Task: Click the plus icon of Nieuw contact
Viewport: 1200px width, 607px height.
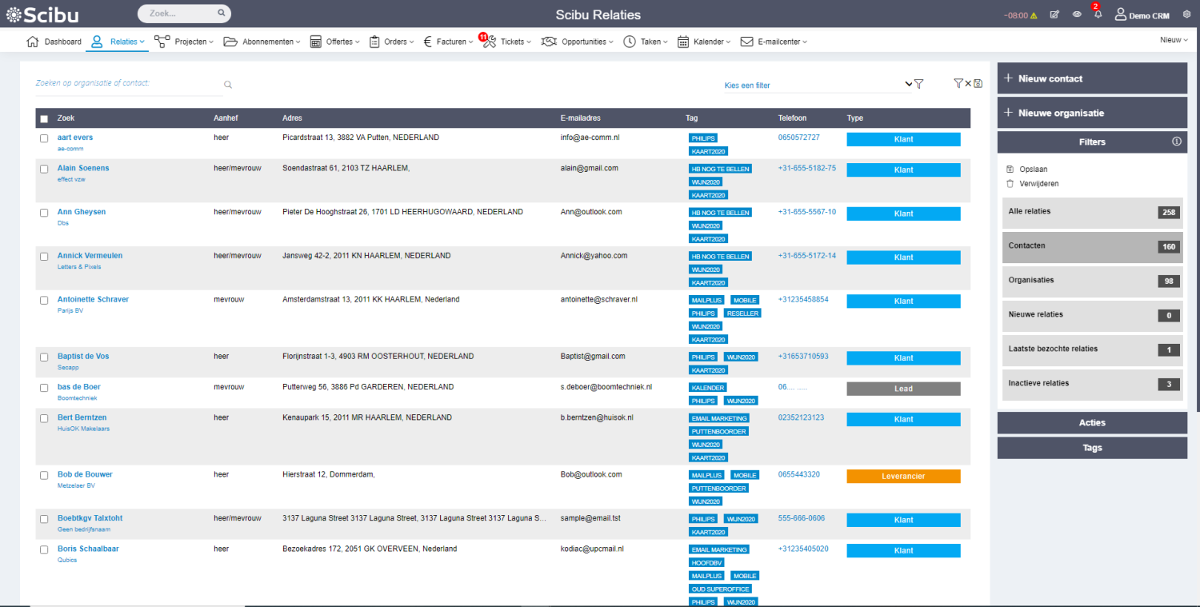Action: tap(1007, 78)
